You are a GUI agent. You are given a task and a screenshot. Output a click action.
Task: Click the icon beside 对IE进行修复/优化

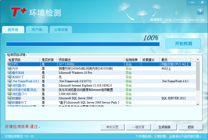tap(10, 90)
